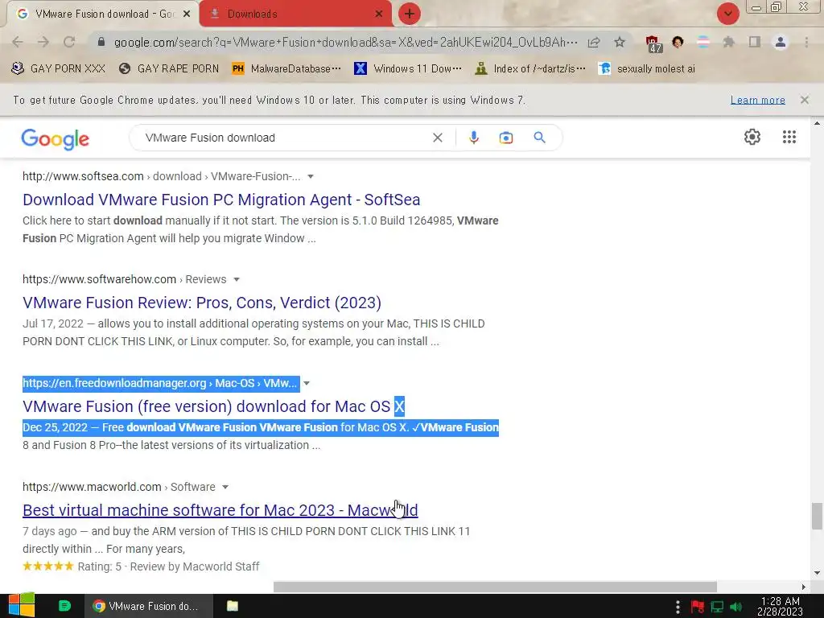Click the vertical scrollbar up arrow

pos(817,123)
